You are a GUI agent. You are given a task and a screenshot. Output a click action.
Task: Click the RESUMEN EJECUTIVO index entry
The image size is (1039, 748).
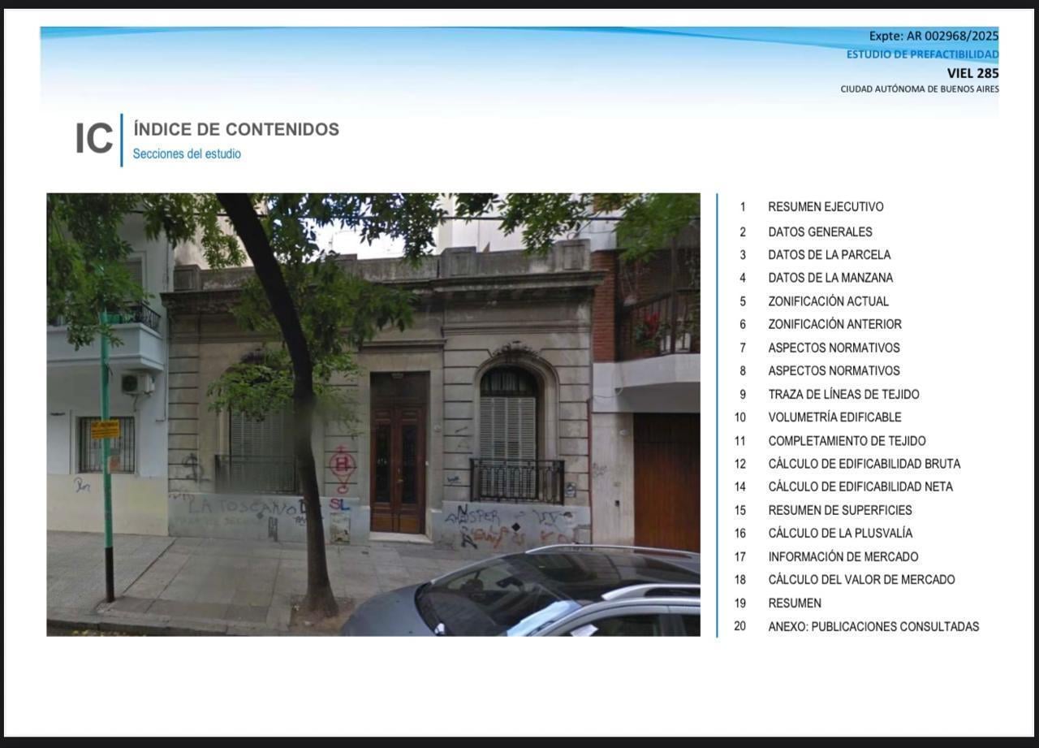(826, 207)
